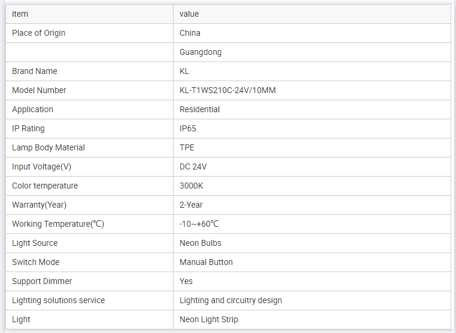Click the model number 'KL-T1WS210C-24V/10MM'
This screenshot has height=333, width=456.
coord(227,90)
